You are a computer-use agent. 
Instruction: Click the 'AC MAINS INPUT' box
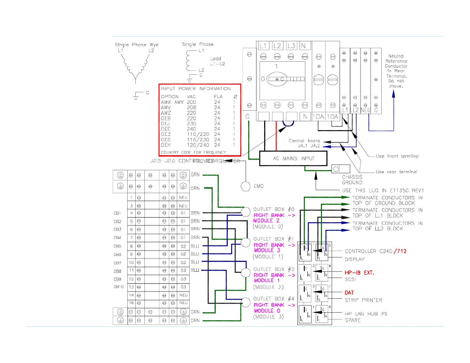(293, 158)
